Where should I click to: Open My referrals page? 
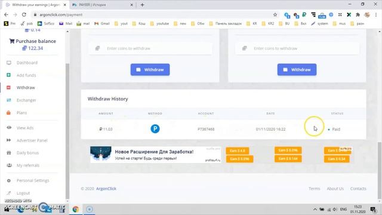28,165
